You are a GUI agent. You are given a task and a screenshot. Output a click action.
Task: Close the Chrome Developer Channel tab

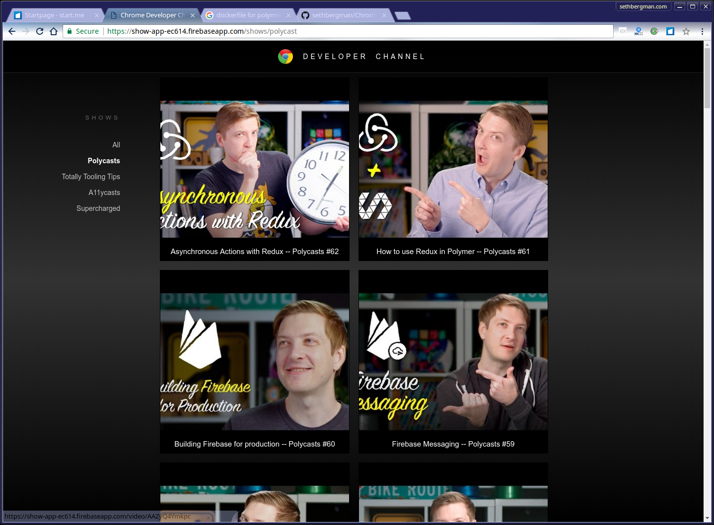[x=193, y=15]
